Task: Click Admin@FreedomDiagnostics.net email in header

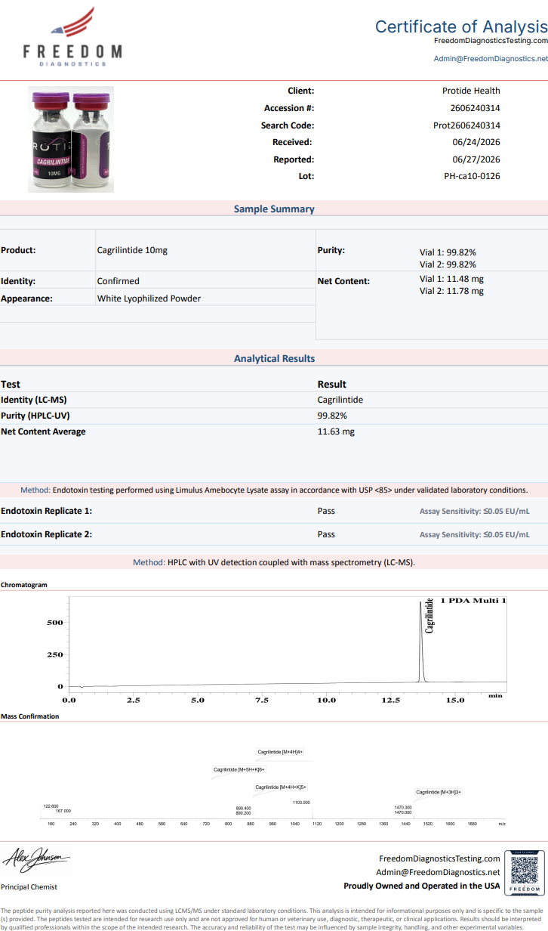Action: pyautogui.click(x=491, y=58)
